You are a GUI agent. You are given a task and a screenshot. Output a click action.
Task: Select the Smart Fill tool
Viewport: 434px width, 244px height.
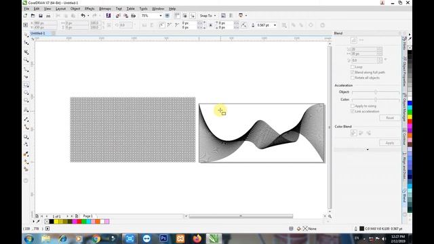coord(26,169)
